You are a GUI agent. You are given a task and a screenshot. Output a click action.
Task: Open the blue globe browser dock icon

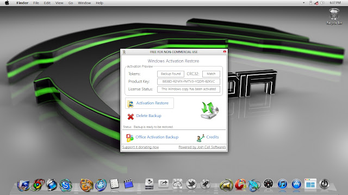[52, 185]
